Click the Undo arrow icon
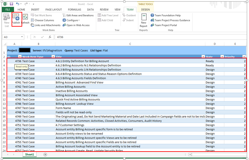 (x=18, y=4)
